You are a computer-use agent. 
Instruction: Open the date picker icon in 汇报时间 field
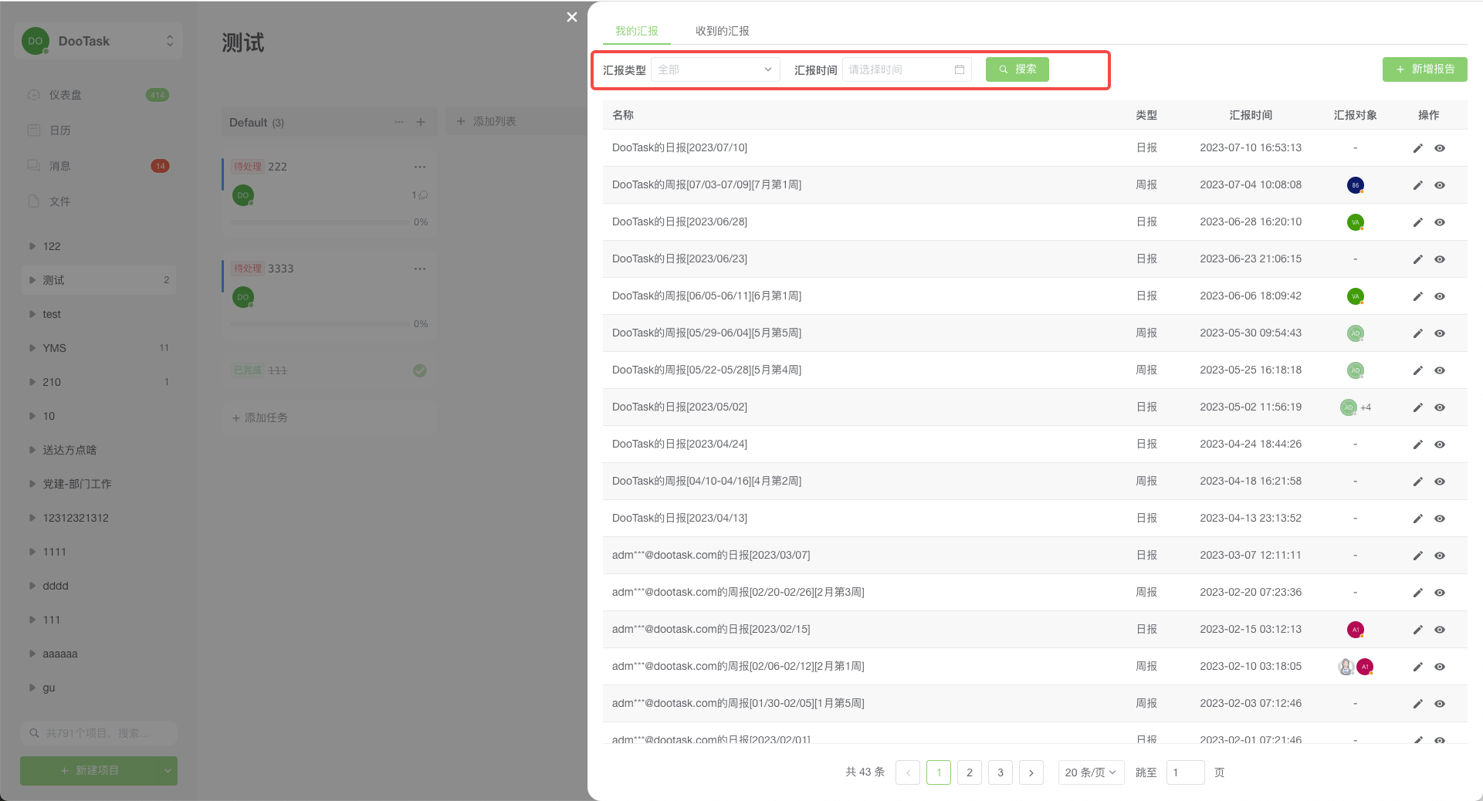point(960,69)
